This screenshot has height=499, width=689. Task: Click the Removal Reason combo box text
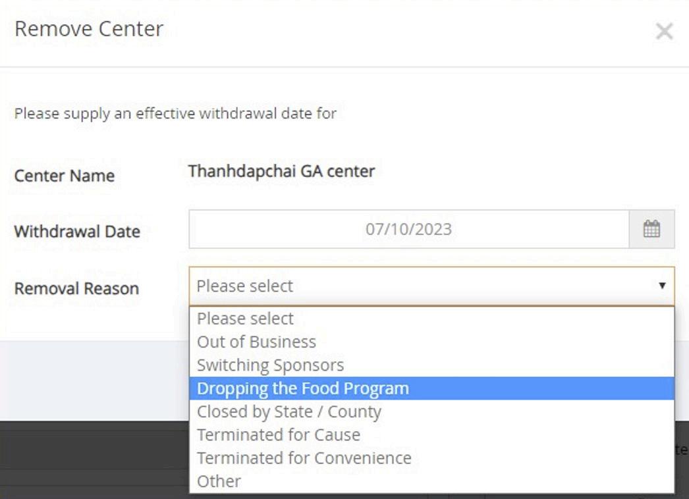pos(245,286)
